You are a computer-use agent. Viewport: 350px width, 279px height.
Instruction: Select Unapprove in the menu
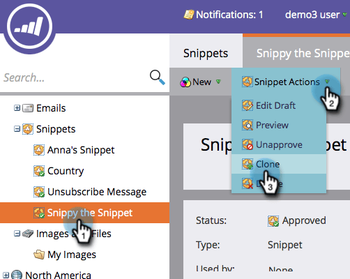tap(279, 144)
